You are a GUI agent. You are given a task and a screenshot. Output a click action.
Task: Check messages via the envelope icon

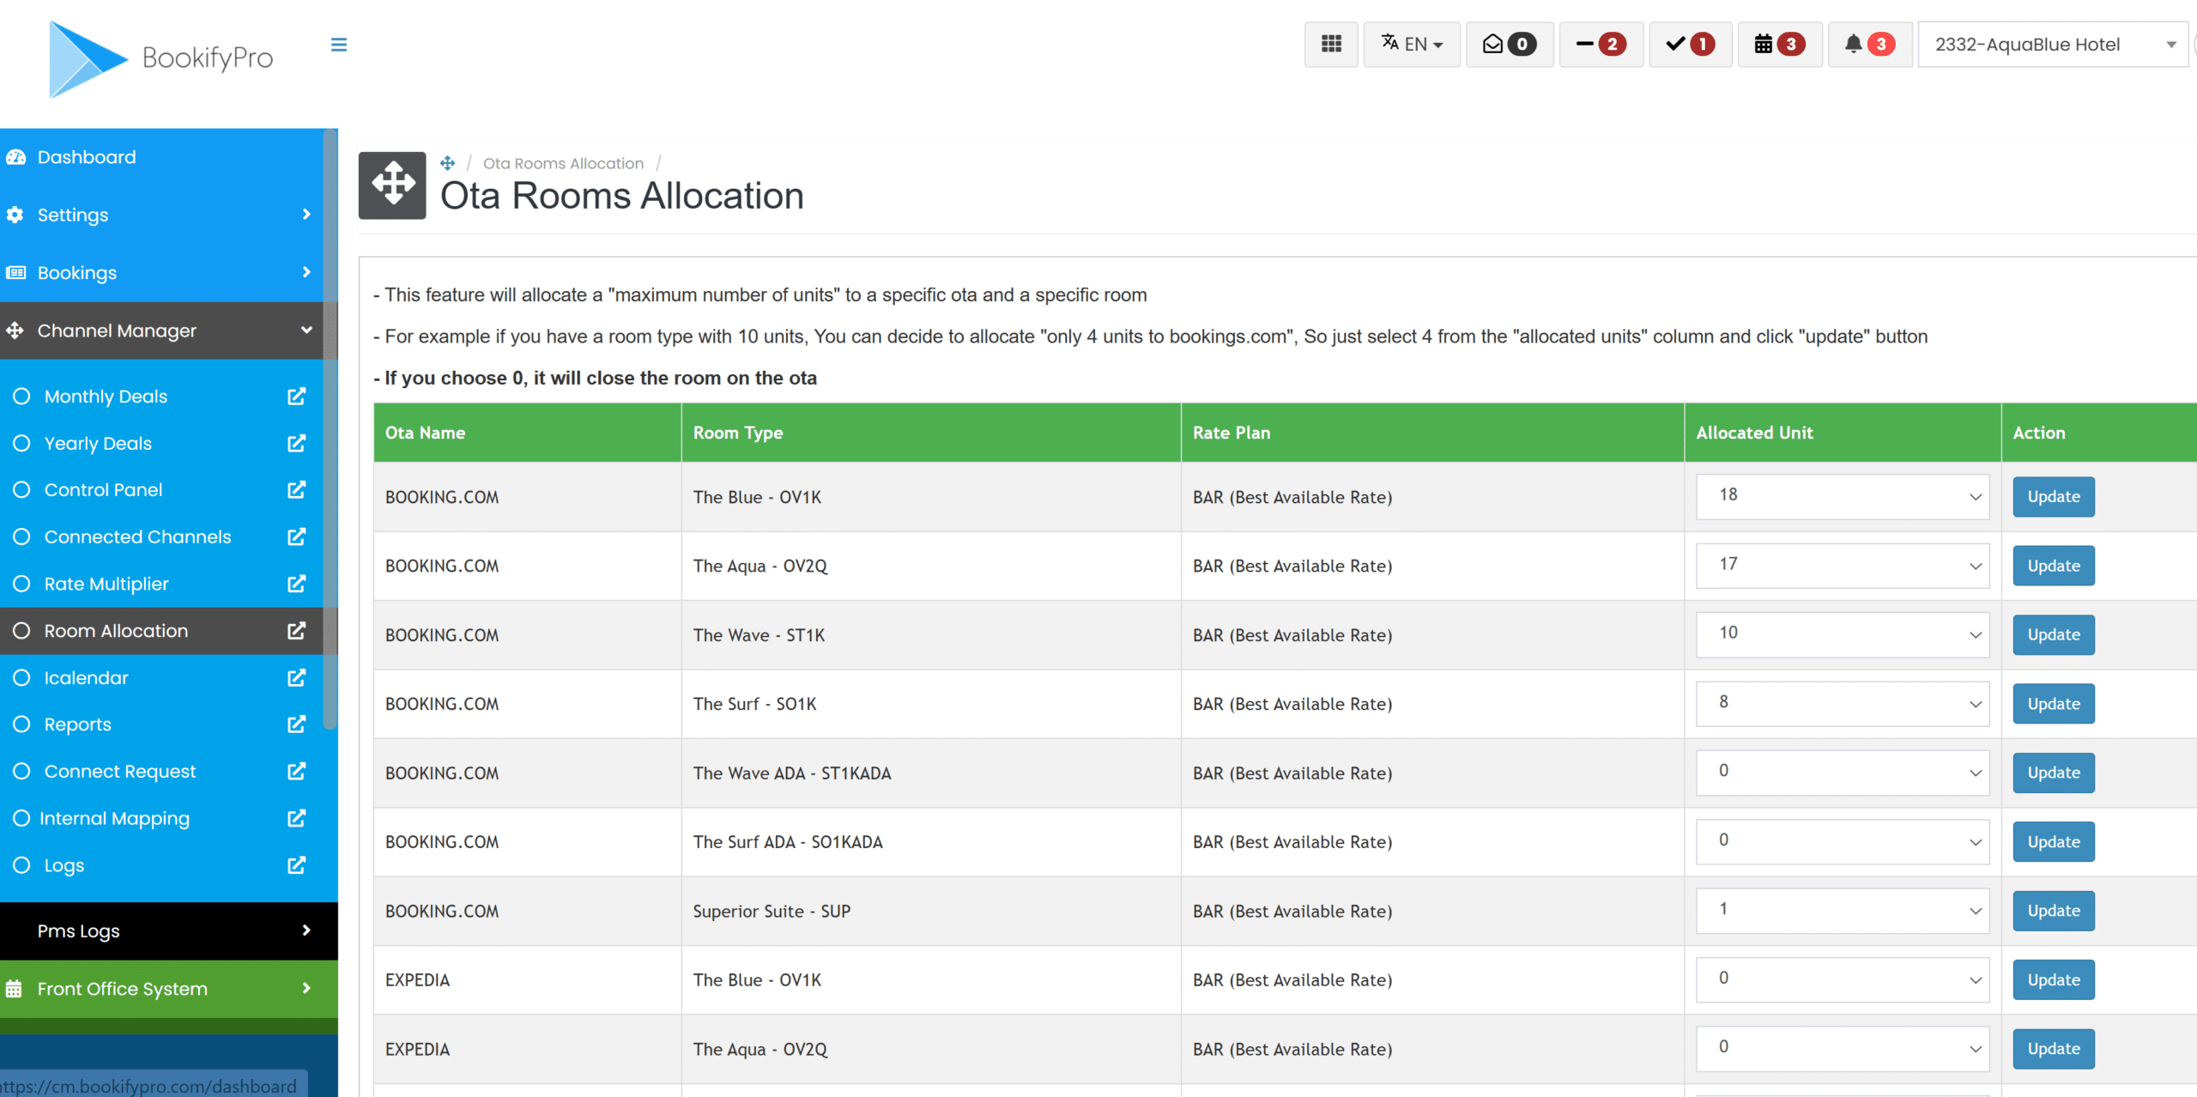pos(1509,44)
